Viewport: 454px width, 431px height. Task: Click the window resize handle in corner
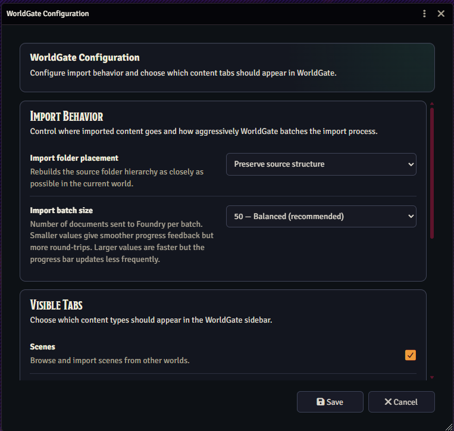[449, 427]
